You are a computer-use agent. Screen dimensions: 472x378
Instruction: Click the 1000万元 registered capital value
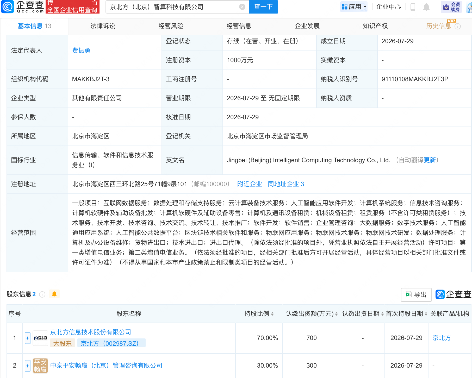click(240, 60)
